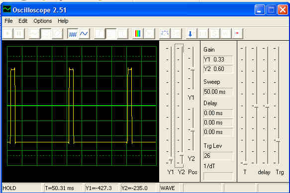Image resolution: width=290 pixels, height=193 pixels.
Task: Click the red equals-sign toolbar icon
Action: pyautogui.click(x=237, y=34)
